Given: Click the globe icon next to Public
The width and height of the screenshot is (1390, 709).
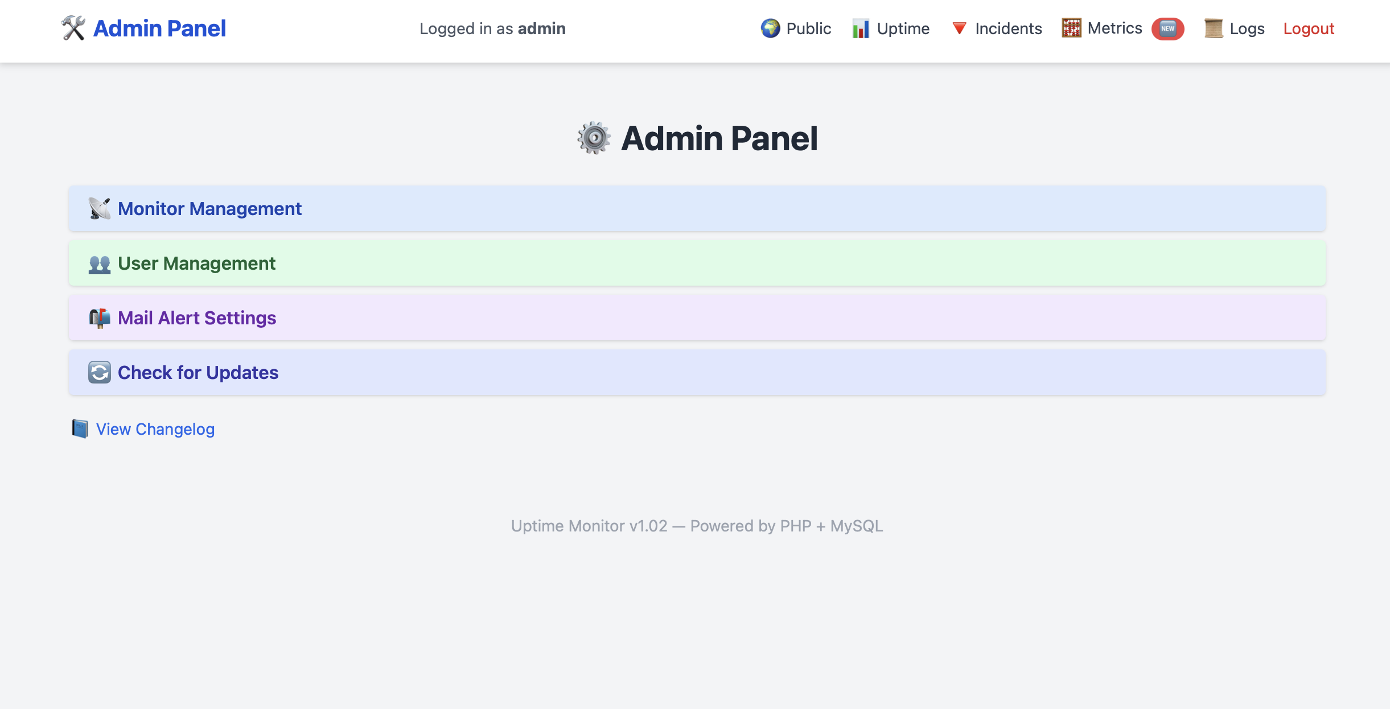Looking at the screenshot, I should coord(770,28).
